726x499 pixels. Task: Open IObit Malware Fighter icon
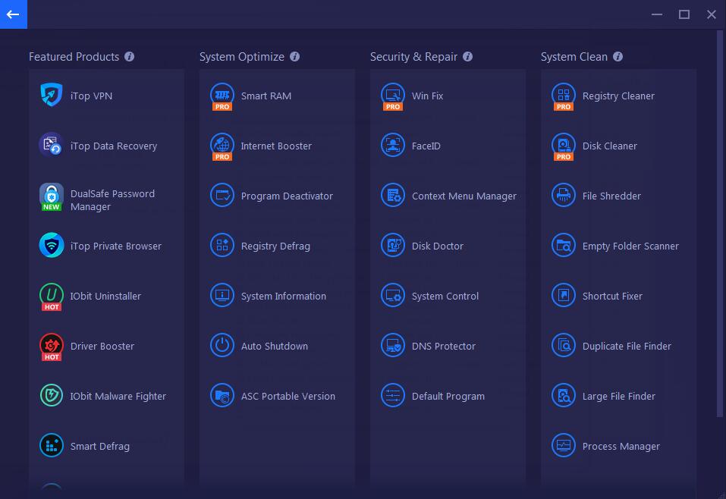point(52,395)
